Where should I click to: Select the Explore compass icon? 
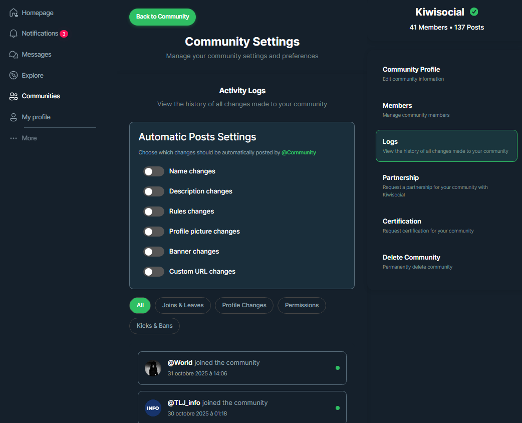(x=13, y=75)
